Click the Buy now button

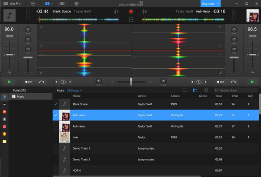211,3
